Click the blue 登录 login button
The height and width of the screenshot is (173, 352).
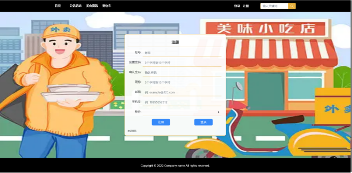(203, 122)
